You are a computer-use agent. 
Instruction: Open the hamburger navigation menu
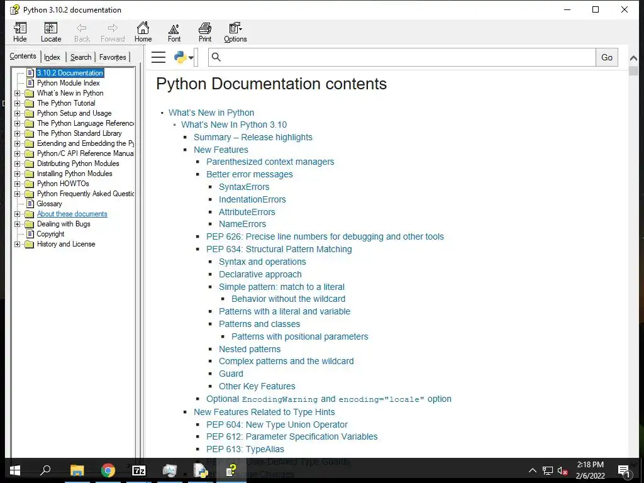(x=158, y=57)
